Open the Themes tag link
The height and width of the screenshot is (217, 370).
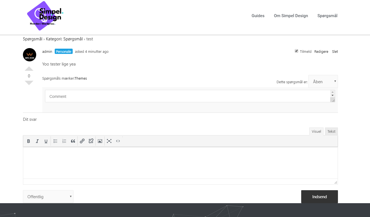pyautogui.click(x=81, y=79)
